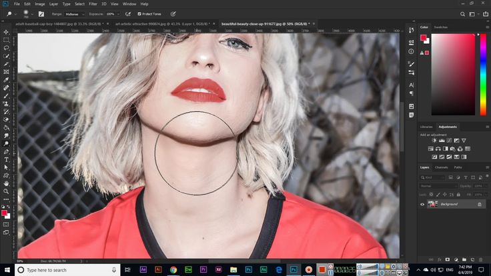The height and width of the screenshot is (276, 491).
Task: Select the Crop tool
Action: tap(6, 64)
